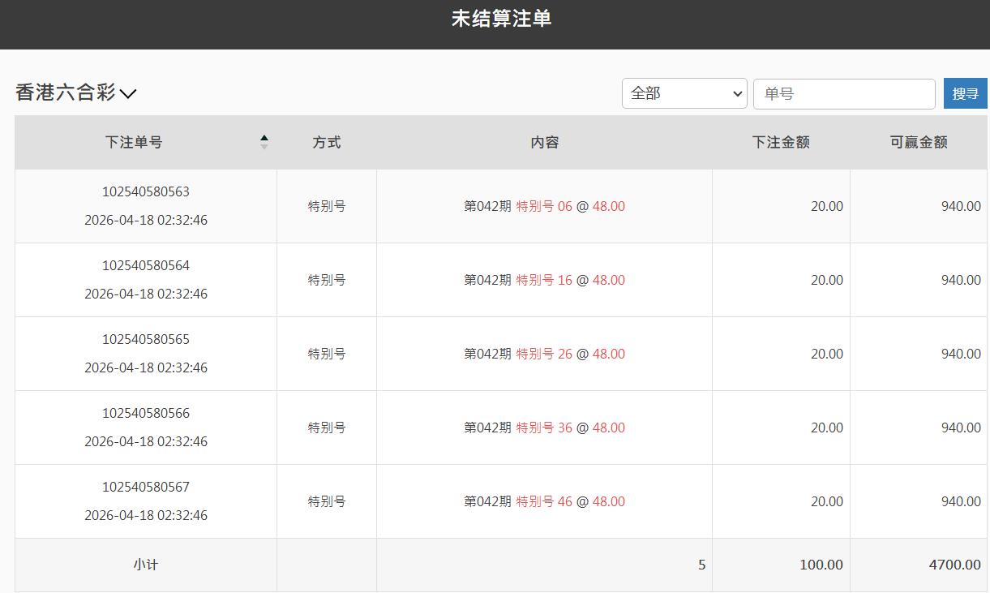Click the red 特别号 06 bet content
The width and height of the screenshot is (990, 593).
tap(544, 206)
